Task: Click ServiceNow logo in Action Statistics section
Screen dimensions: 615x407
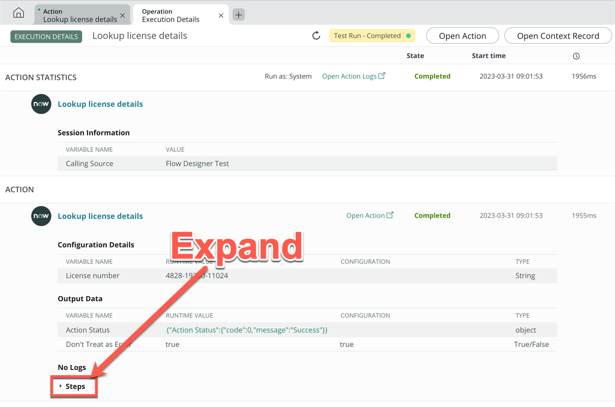Action: (x=41, y=104)
